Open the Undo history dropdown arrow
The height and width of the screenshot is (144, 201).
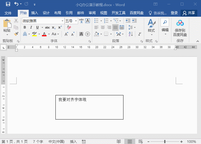tap(21, 4)
